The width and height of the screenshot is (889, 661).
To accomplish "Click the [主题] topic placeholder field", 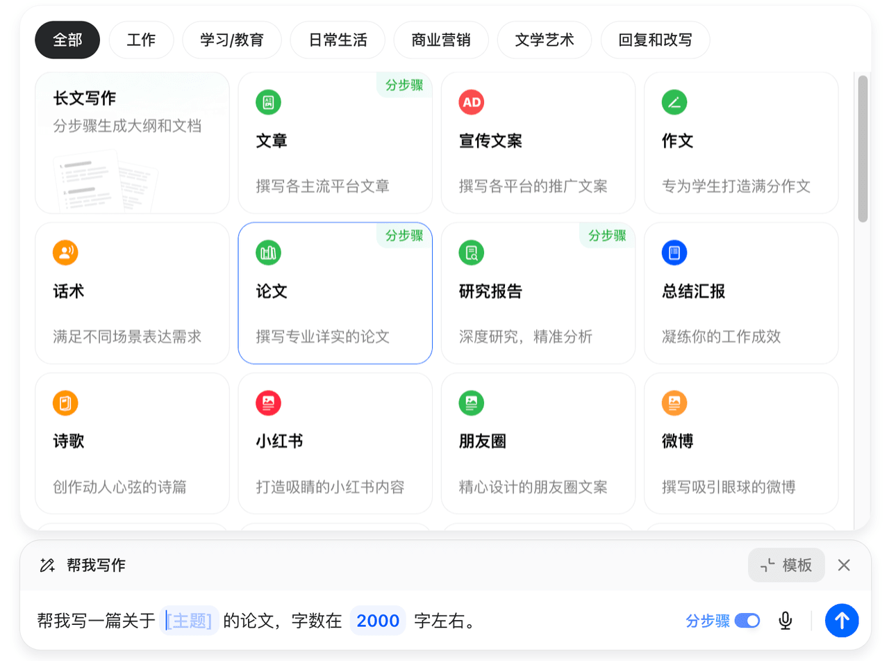I will pos(189,621).
